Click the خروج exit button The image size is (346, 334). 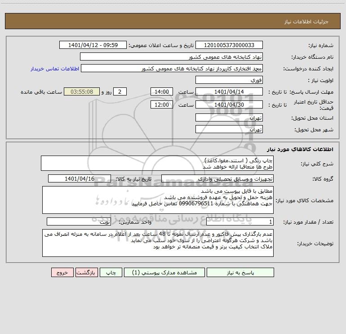pos(62,273)
